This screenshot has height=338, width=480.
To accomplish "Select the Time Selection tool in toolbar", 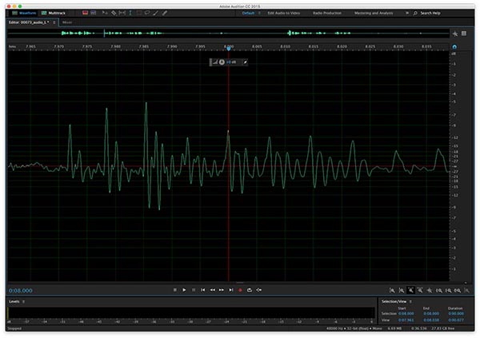I will click(x=130, y=14).
